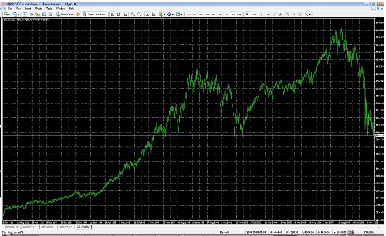Select the horizontal line tool
The width and height of the screenshot is (386, 236).
(x=268, y=14)
